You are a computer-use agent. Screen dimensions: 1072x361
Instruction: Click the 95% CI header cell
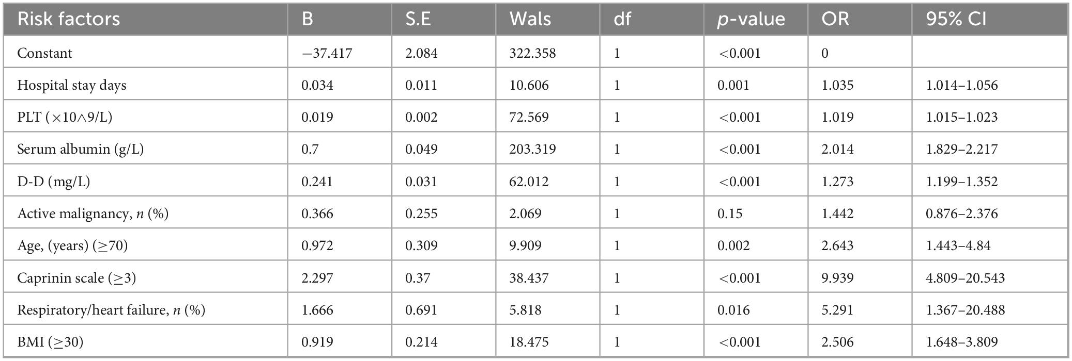pos(956,19)
